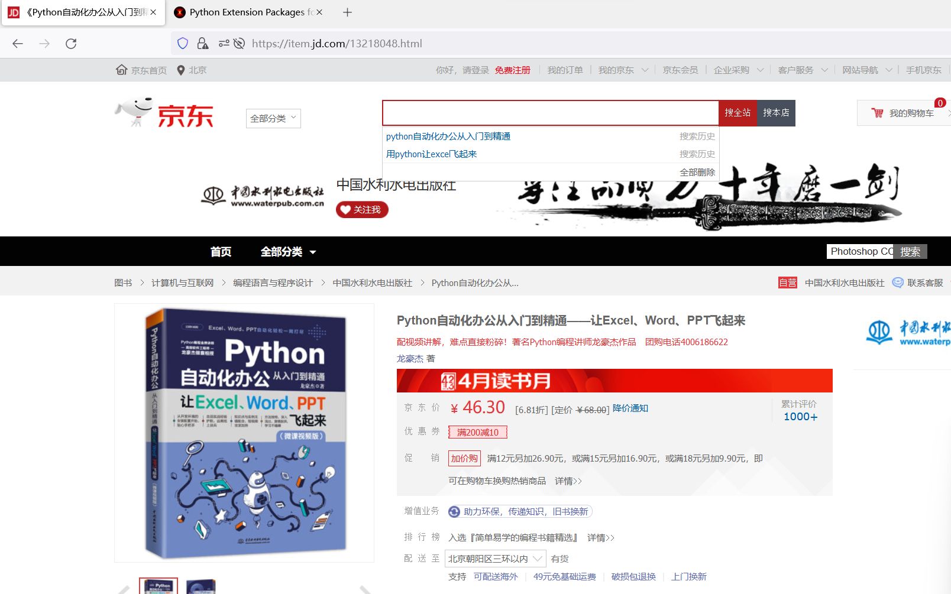Open 我的订单 link
The height and width of the screenshot is (594, 951).
pos(565,70)
